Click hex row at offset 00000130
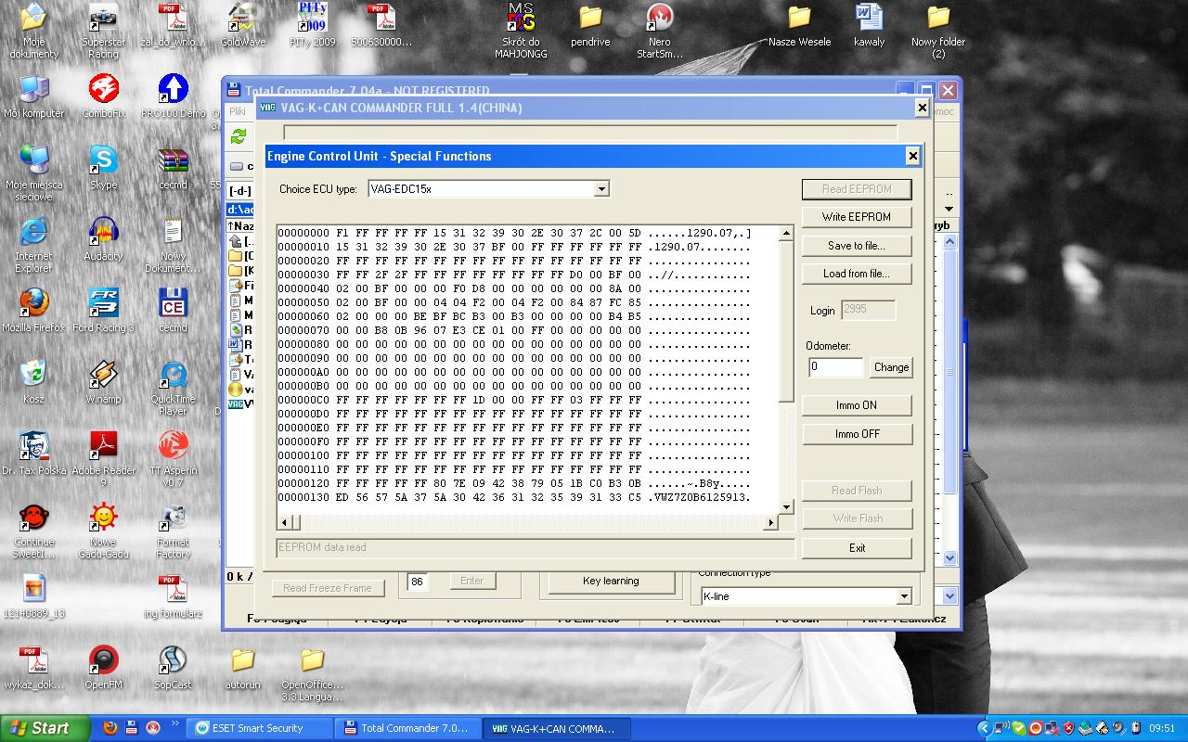 [x=514, y=497]
